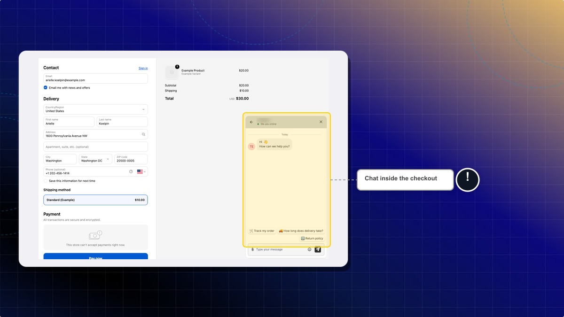
Task: Click the address search magnifier icon
Action: (143, 134)
